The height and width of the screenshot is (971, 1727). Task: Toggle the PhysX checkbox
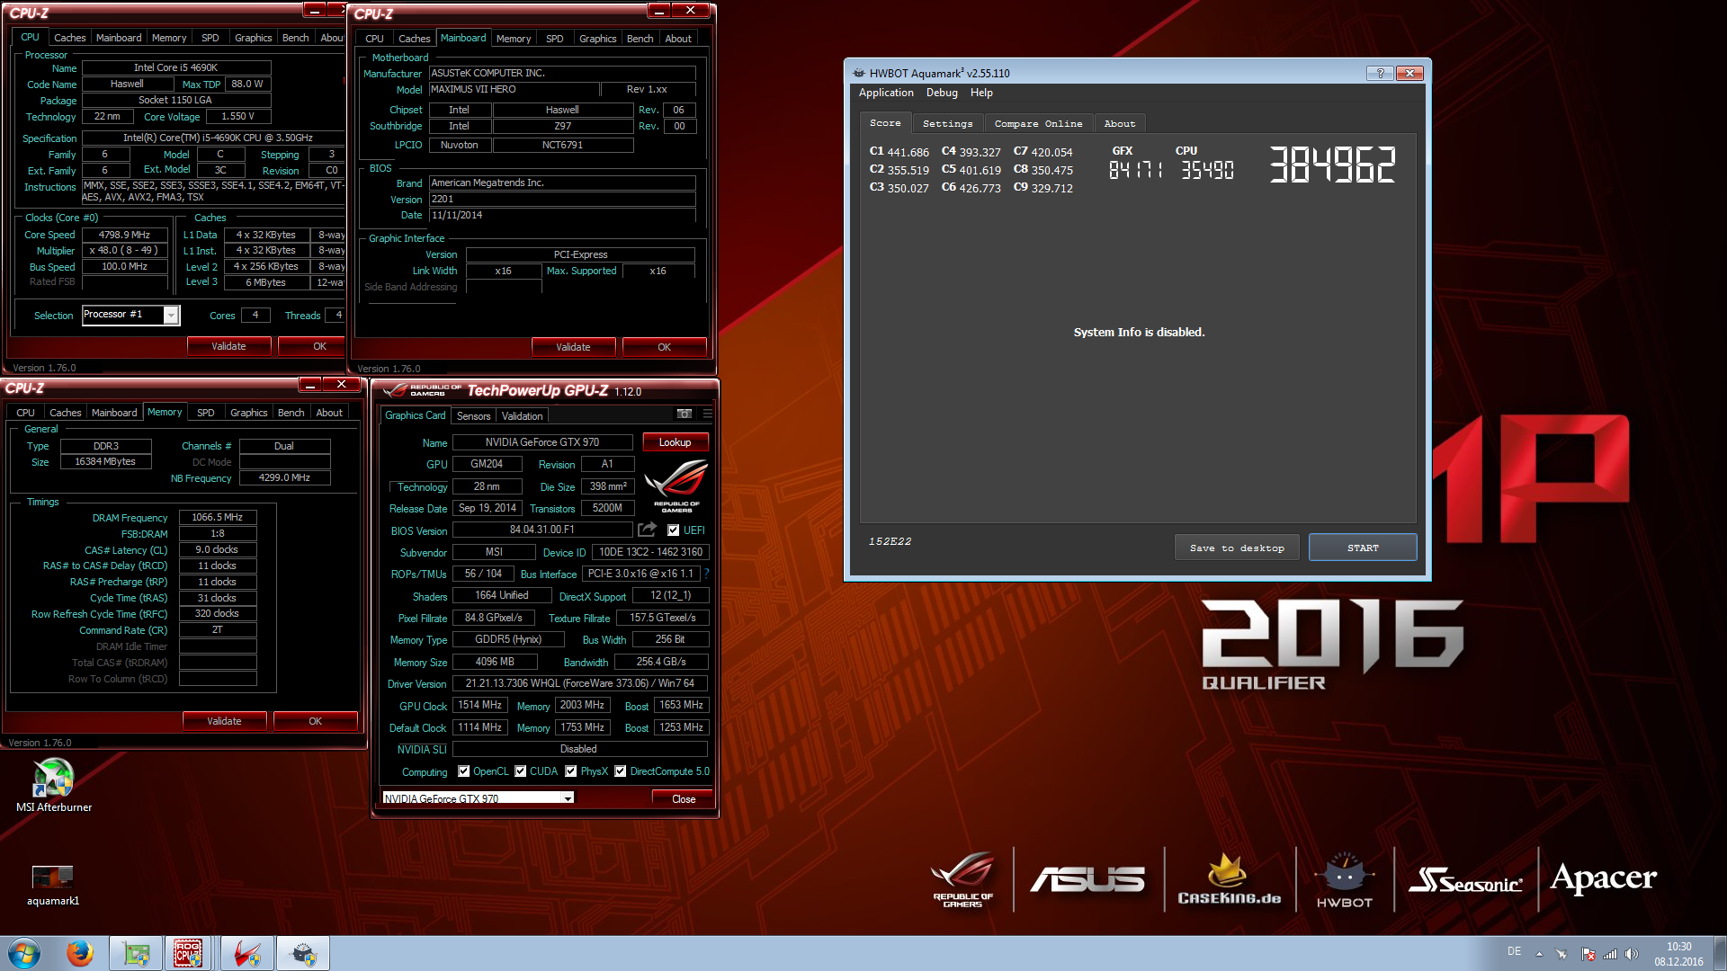tap(570, 771)
